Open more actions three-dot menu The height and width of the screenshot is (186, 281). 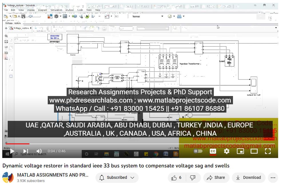tap(273, 178)
